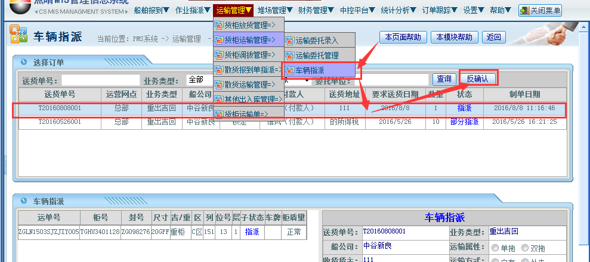
Task: Expand the 堆场管理 menu
Action: click(x=274, y=10)
